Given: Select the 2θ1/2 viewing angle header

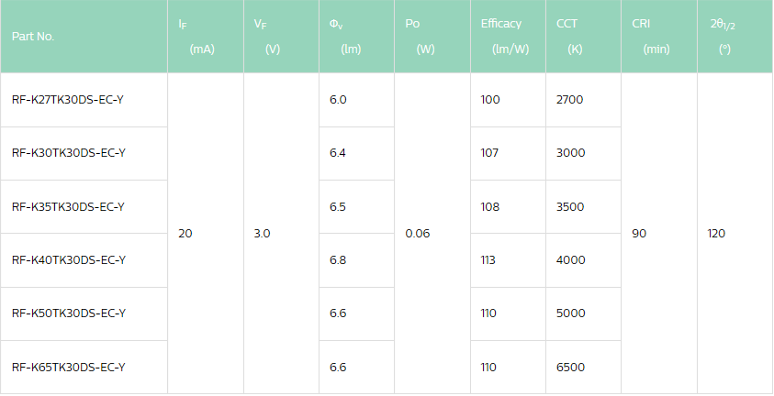Looking at the screenshot, I should (x=735, y=37).
